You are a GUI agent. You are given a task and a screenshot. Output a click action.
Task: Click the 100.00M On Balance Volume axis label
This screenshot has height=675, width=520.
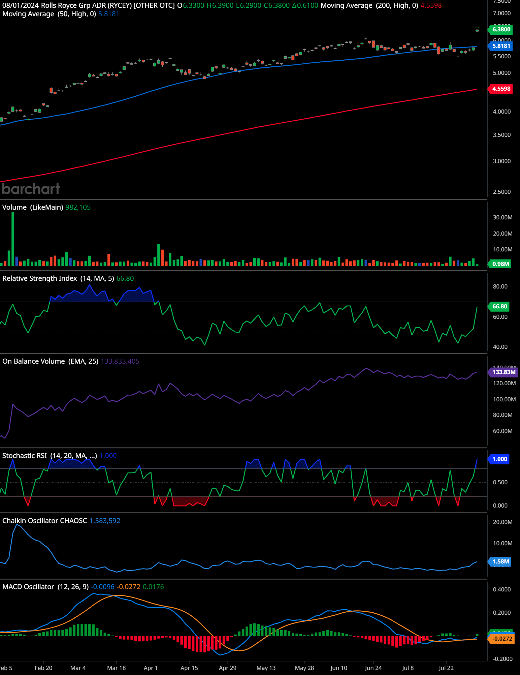pyautogui.click(x=504, y=399)
